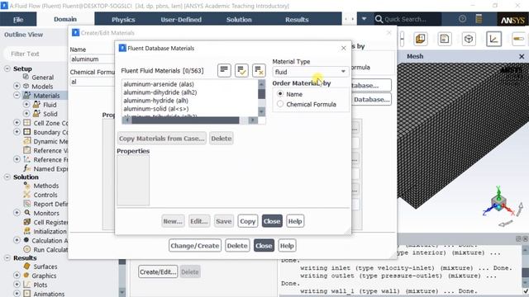Image resolution: width=529 pixels, height=297 pixels.
Task: Switch to the Domain tab
Action: click(65, 19)
